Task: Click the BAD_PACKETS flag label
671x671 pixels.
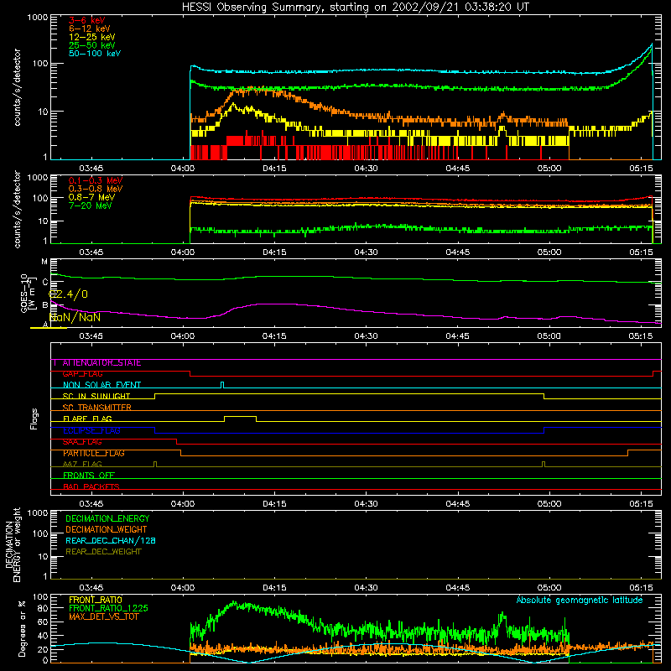Action: click(91, 486)
